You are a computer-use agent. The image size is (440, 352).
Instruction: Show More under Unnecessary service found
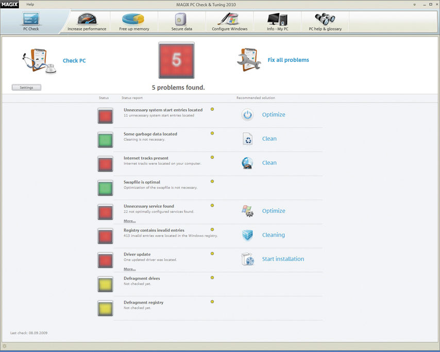[x=130, y=221]
